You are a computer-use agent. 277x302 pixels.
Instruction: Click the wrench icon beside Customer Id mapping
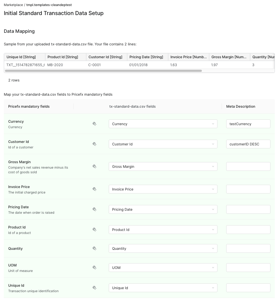click(x=95, y=144)
